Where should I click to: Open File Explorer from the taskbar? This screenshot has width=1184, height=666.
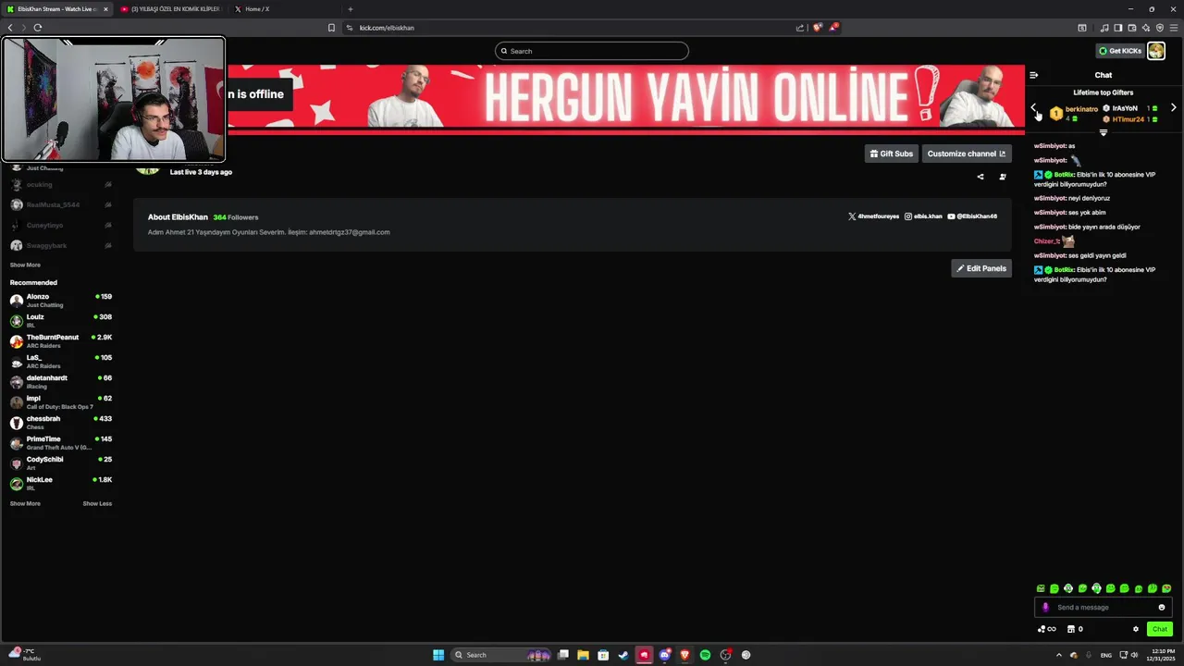tap(583, 655)
